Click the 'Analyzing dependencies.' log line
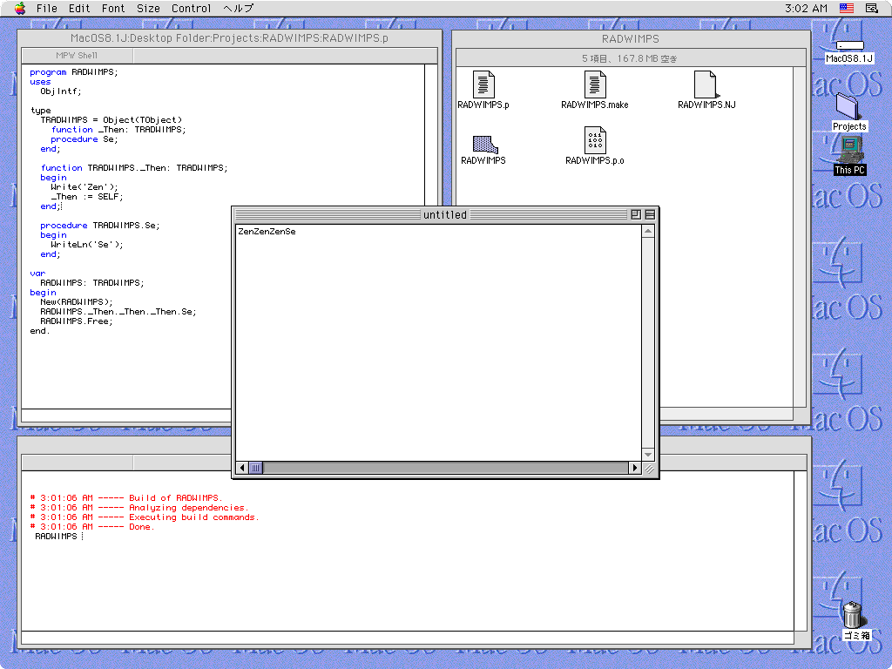Viewport: 892px width, 669px height. (139, 508)
